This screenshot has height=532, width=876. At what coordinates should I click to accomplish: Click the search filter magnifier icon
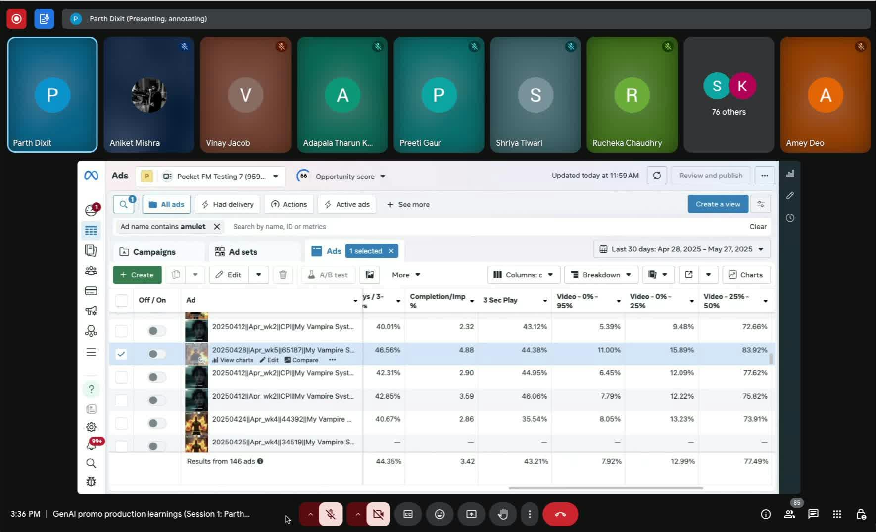[123, 204]
